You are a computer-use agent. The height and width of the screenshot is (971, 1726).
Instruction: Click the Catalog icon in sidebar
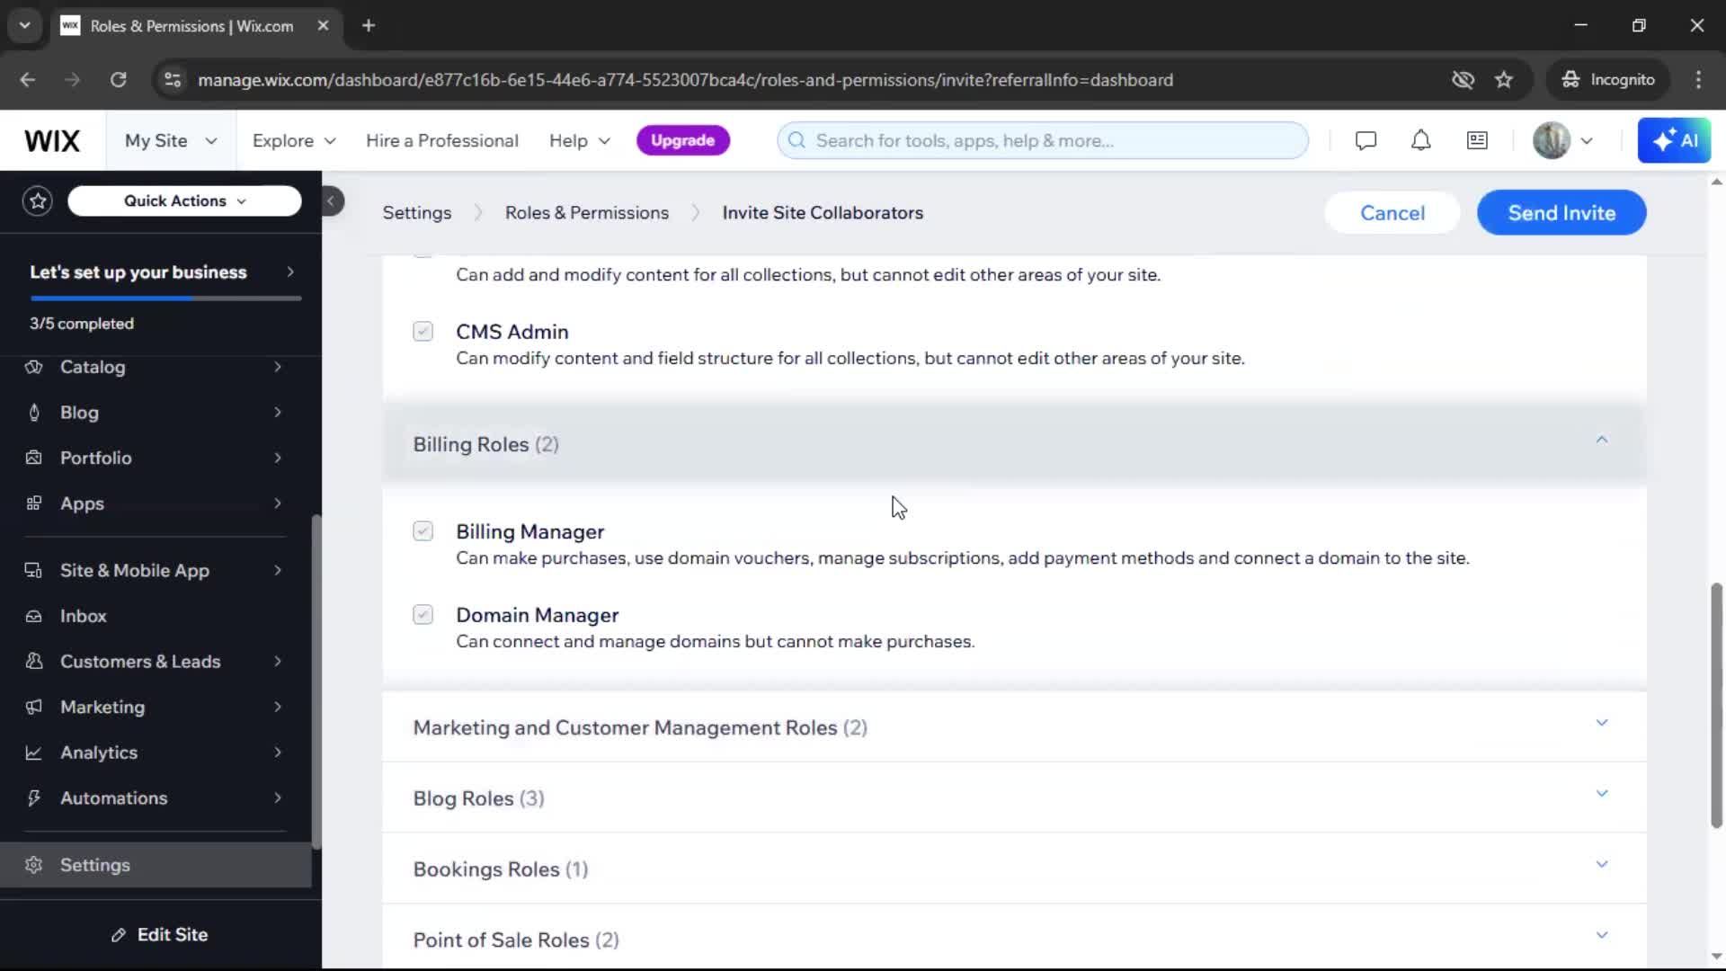coord(34,367)
